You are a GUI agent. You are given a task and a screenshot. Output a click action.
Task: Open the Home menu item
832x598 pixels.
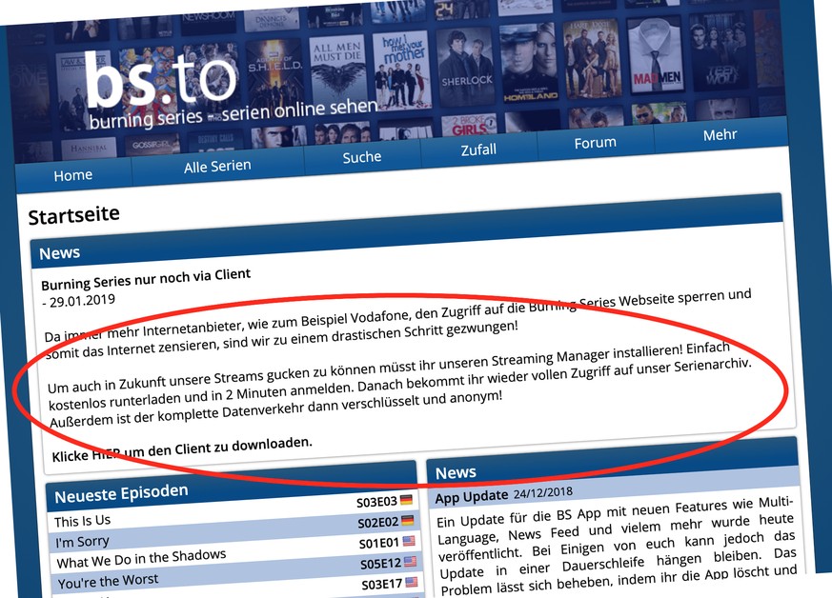(x=73, y=175)
